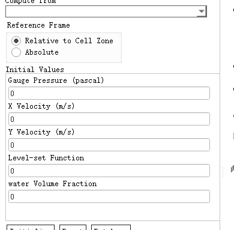
Task: Click the Level-set Function label text
Action: [x=46, y=158]
